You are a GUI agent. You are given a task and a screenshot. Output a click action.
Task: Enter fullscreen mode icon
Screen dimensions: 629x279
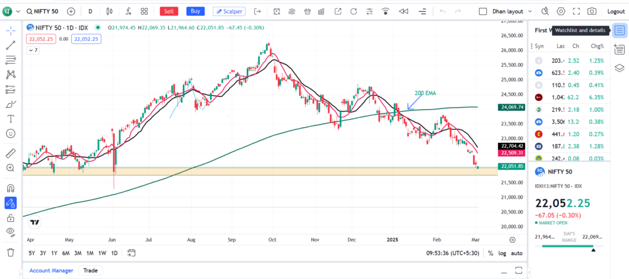tap(576, 11)
